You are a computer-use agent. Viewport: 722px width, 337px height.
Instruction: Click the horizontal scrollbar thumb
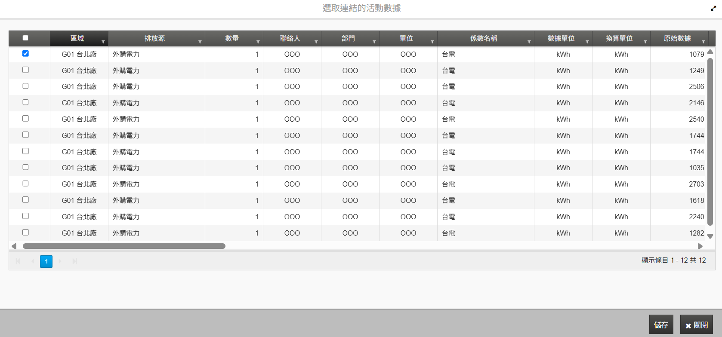pos(124,246)
